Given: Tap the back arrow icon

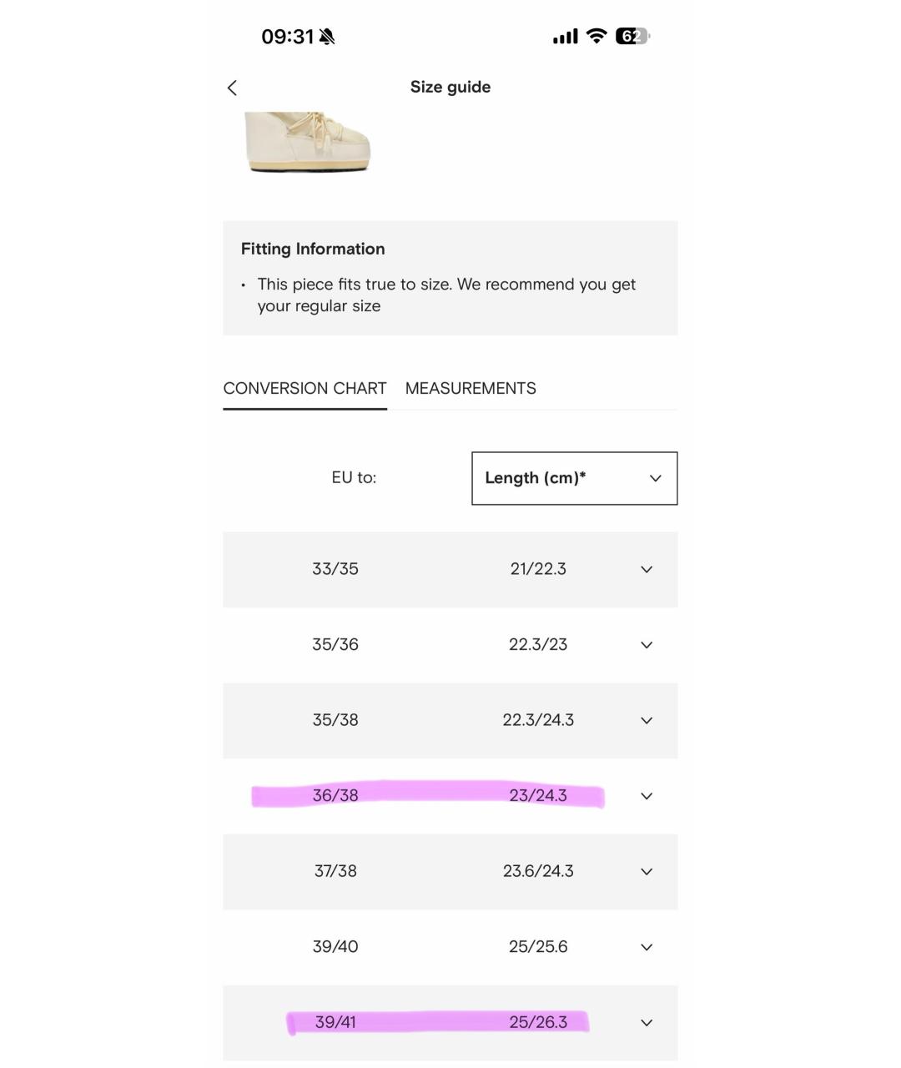Looking at the screenshot, I should tap(232, 88).
